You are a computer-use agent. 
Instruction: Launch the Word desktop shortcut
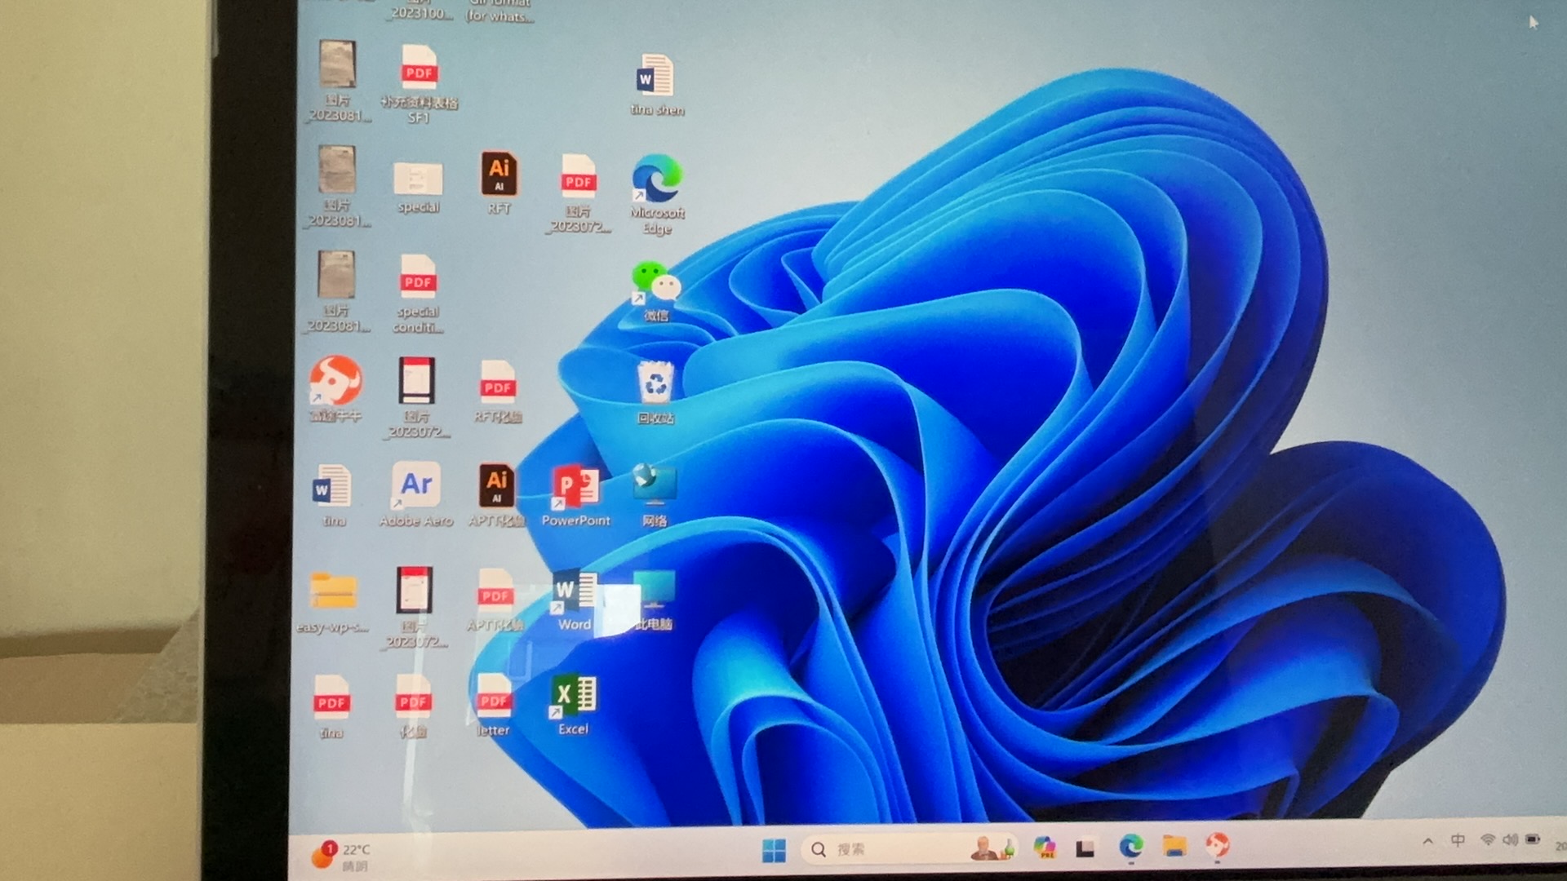[574, 600]
